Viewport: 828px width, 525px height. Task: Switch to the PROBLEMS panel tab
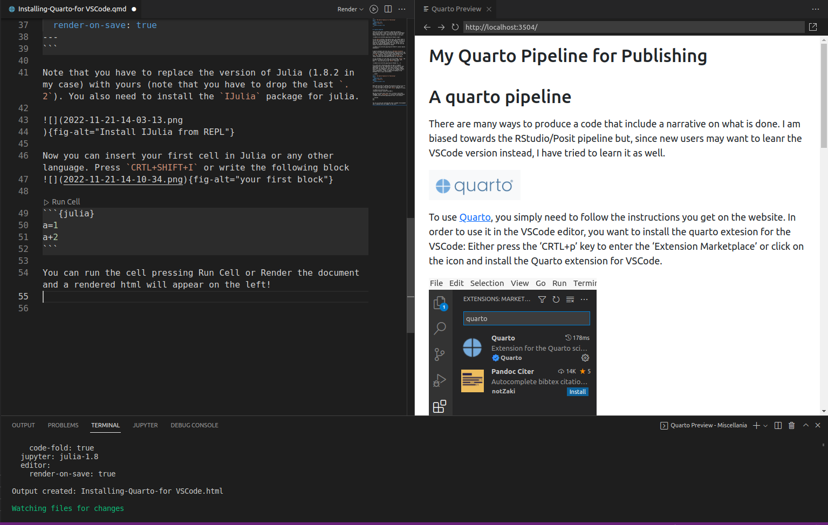pos(63,425)
